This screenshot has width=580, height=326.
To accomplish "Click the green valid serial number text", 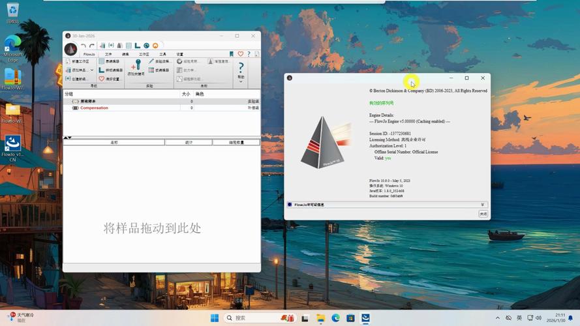I will point(382,103).
